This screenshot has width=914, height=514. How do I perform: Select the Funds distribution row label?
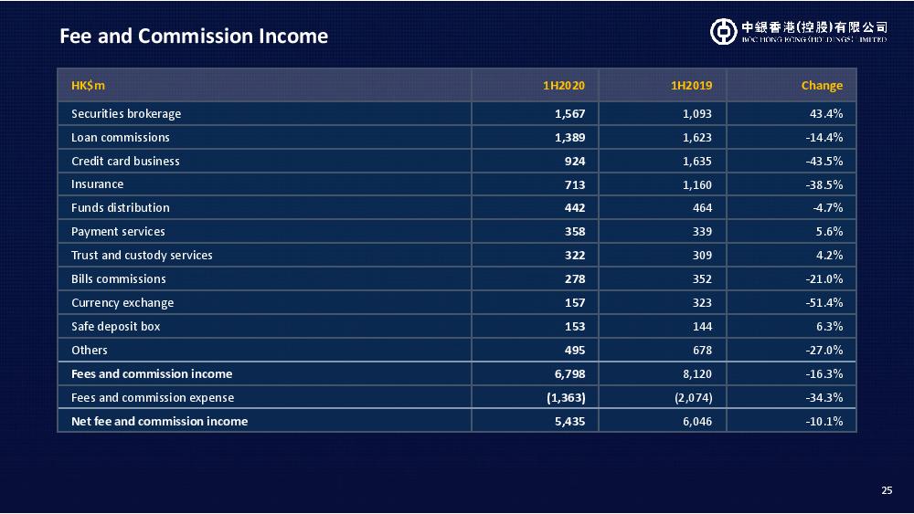[121, 208]
